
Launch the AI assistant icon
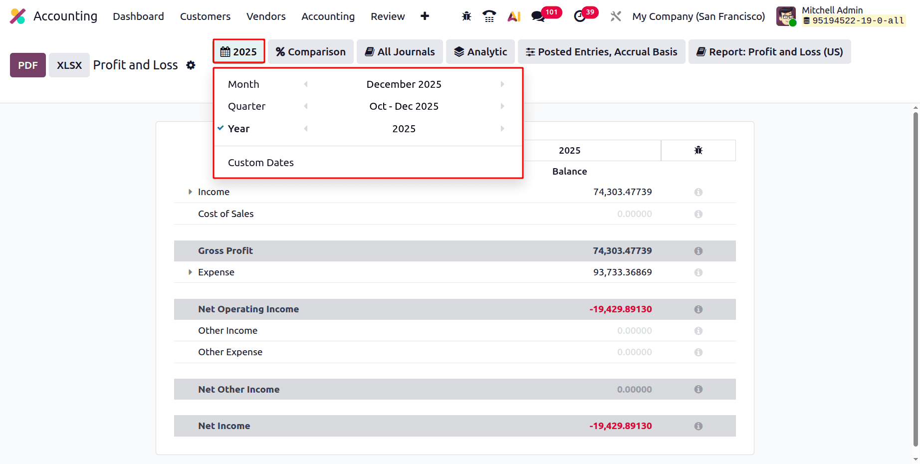click(513, 16)
